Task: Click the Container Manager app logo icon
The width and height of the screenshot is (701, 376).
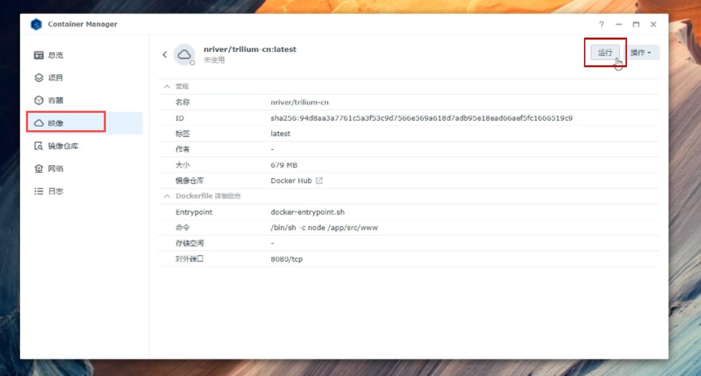Action: (x=36, y=24)
